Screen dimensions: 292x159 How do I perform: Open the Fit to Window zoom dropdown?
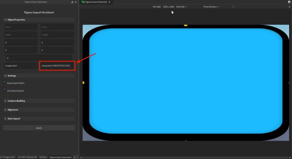click(211, 7)
